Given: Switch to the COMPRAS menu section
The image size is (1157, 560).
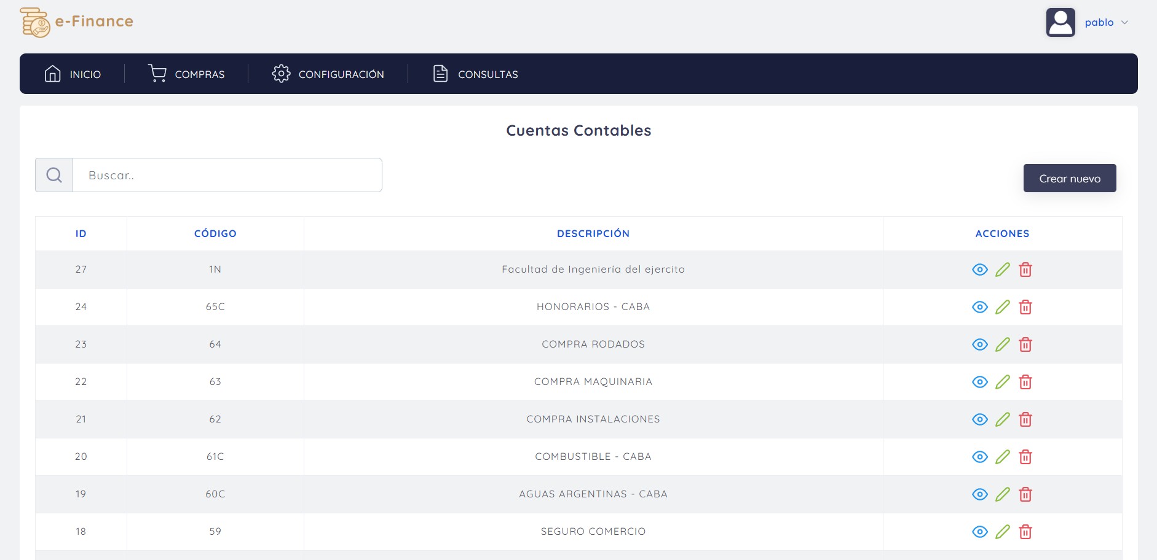Looking at the screenshot, I should (199, 74).
